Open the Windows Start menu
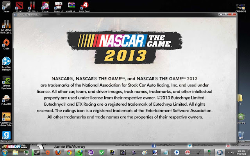 [x=4, y=152]
